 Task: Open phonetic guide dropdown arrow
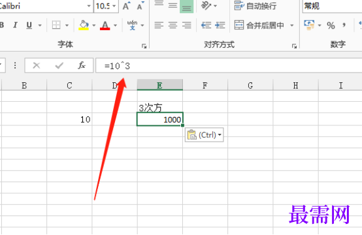142,25
